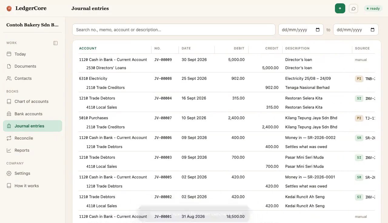Viewport: 388px width, 223px height.
Task: Click 6310 Electricity account line
Action: pos(93,79)
